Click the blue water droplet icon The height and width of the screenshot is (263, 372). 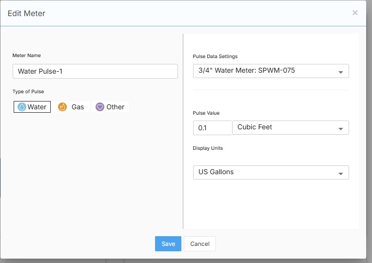click(x=22, y=107)
